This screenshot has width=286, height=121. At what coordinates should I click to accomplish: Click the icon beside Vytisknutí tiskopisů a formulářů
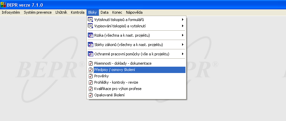[91, 20]
